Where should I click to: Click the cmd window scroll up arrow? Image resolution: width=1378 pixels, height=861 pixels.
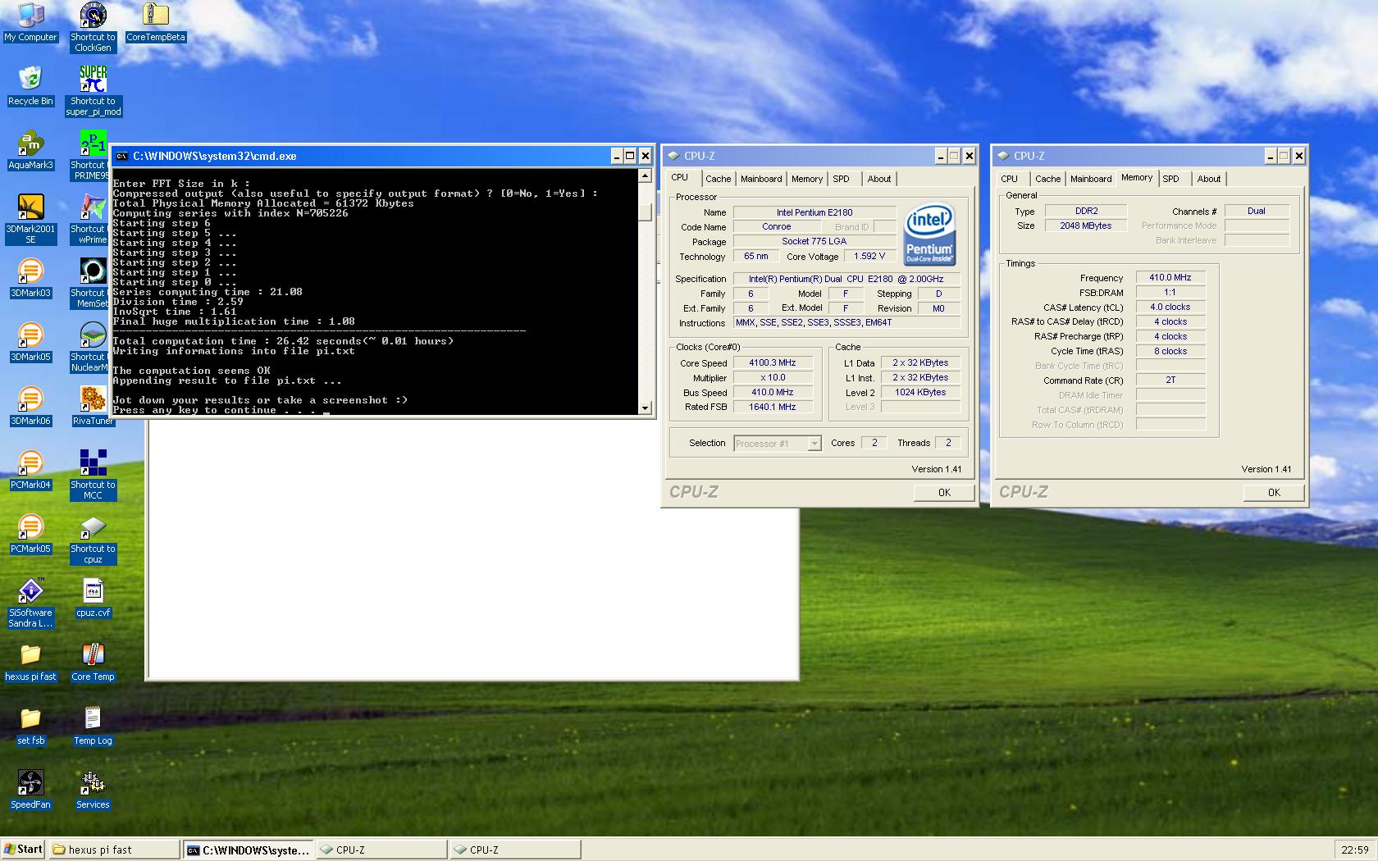(645, 175)
